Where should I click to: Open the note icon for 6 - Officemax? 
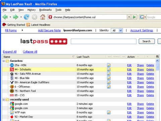(x=109, y=87)
